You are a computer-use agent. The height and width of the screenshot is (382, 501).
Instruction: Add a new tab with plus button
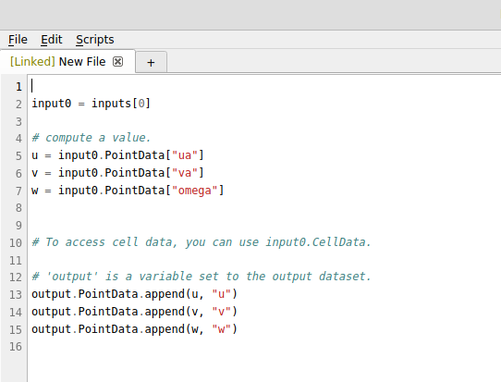coord(151,62)
